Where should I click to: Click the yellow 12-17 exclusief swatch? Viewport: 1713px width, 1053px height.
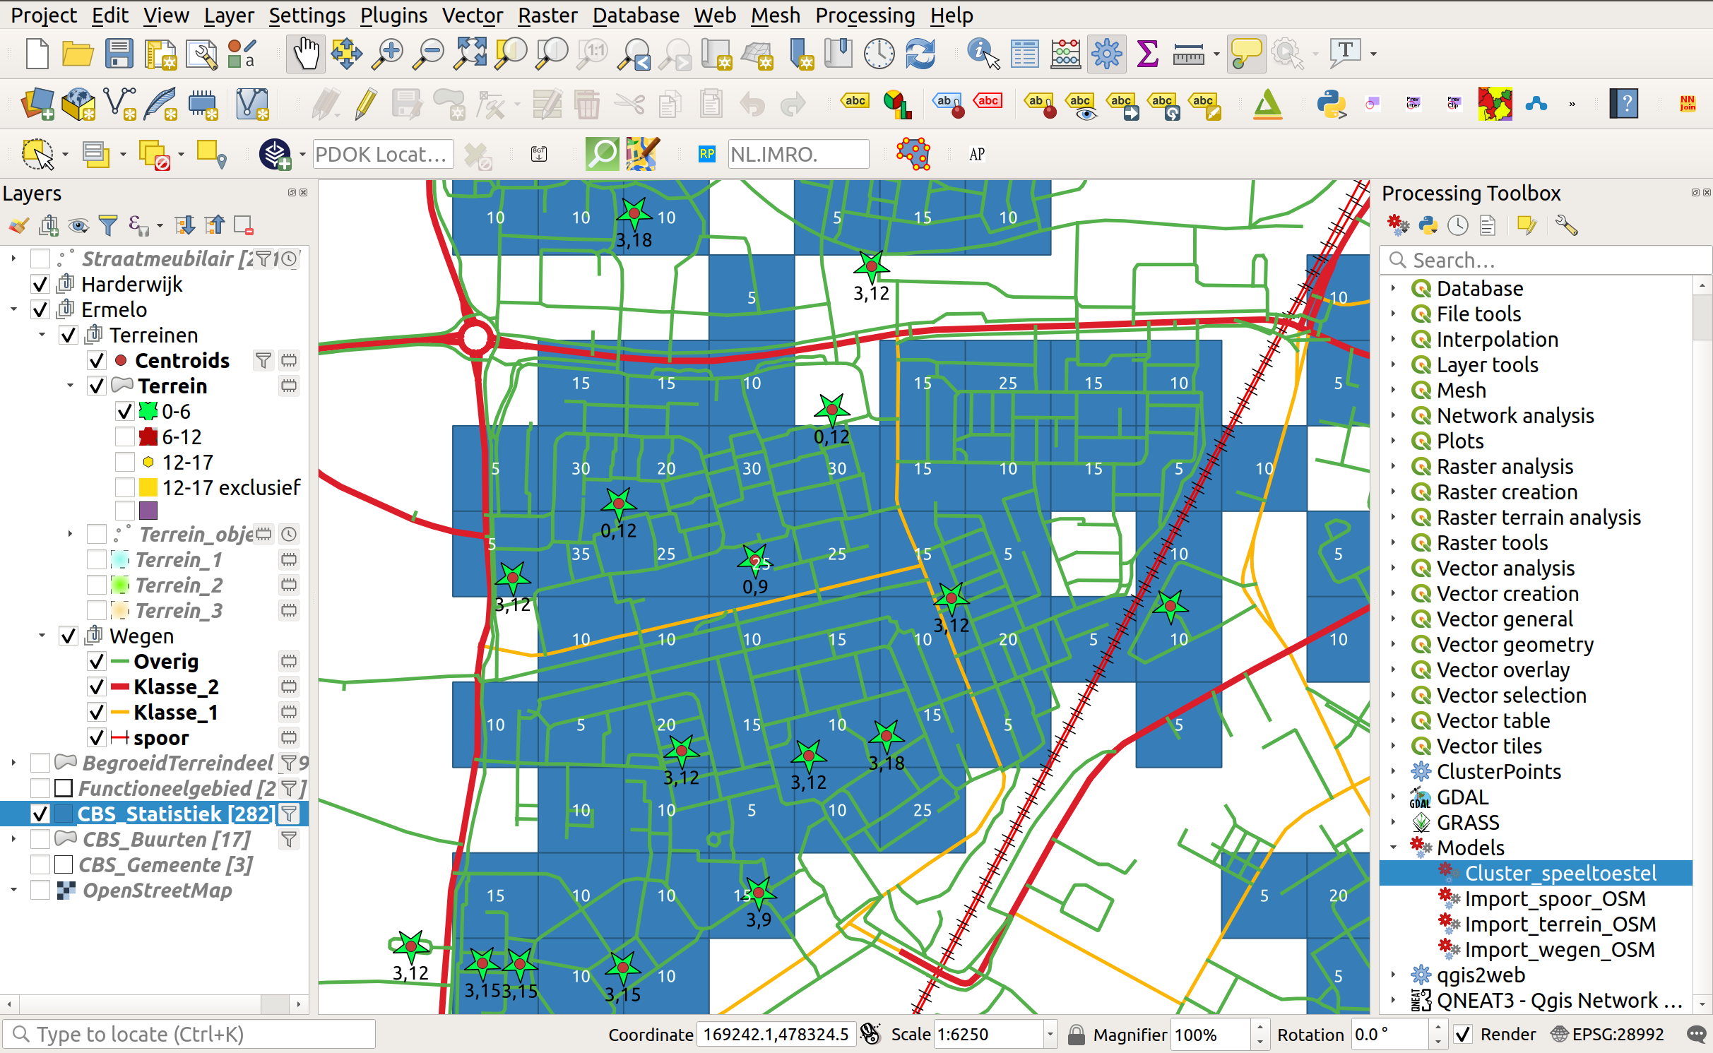coord(148,488)
